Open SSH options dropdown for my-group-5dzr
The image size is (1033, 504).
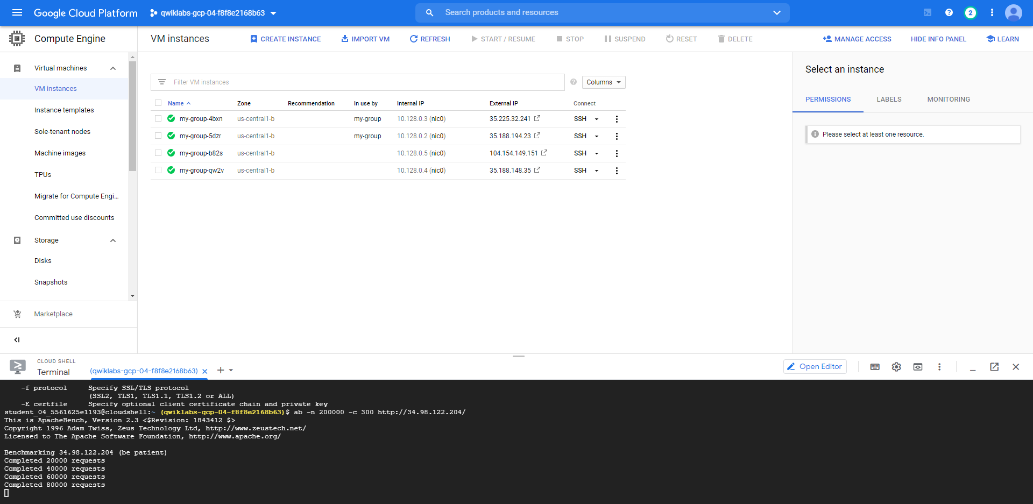[597, 136]
